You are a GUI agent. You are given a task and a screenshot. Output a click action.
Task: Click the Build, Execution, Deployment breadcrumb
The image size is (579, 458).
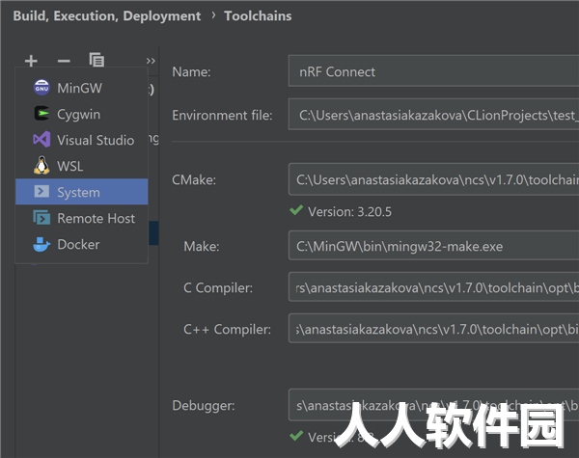pyautogui.click(x=107, y=15)
